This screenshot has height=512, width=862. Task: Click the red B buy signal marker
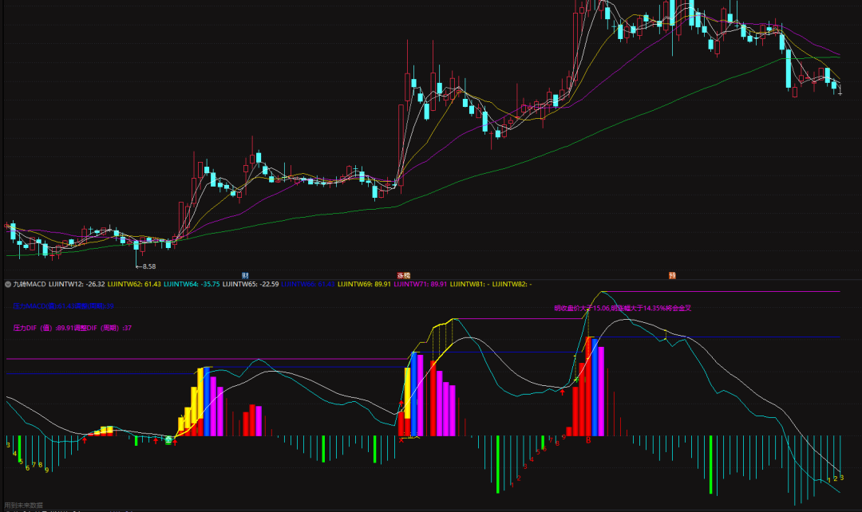(588, 439)
